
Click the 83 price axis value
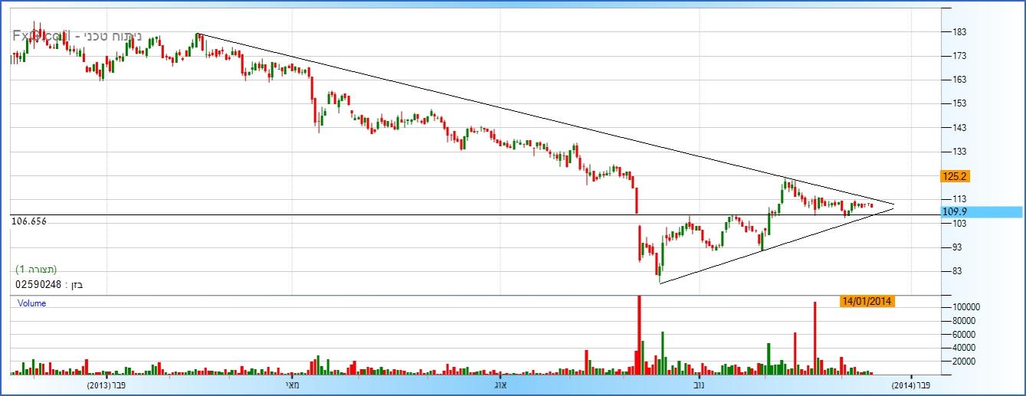pyautogui.click(x=956, y=271)
